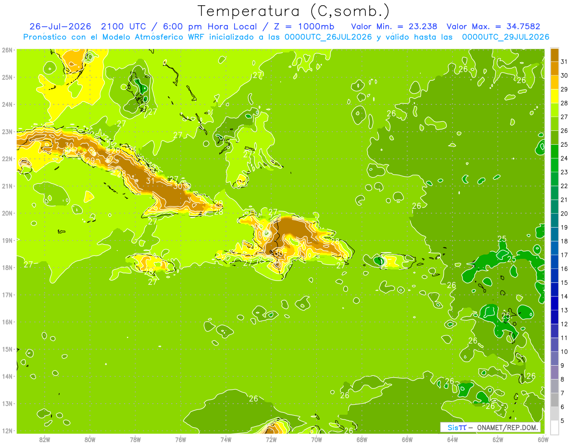
Task: Click the brown top segment above legend 31
Action: point(554,54)
